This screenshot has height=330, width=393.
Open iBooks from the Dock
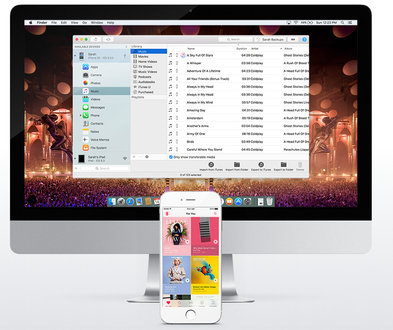point(229,201)
